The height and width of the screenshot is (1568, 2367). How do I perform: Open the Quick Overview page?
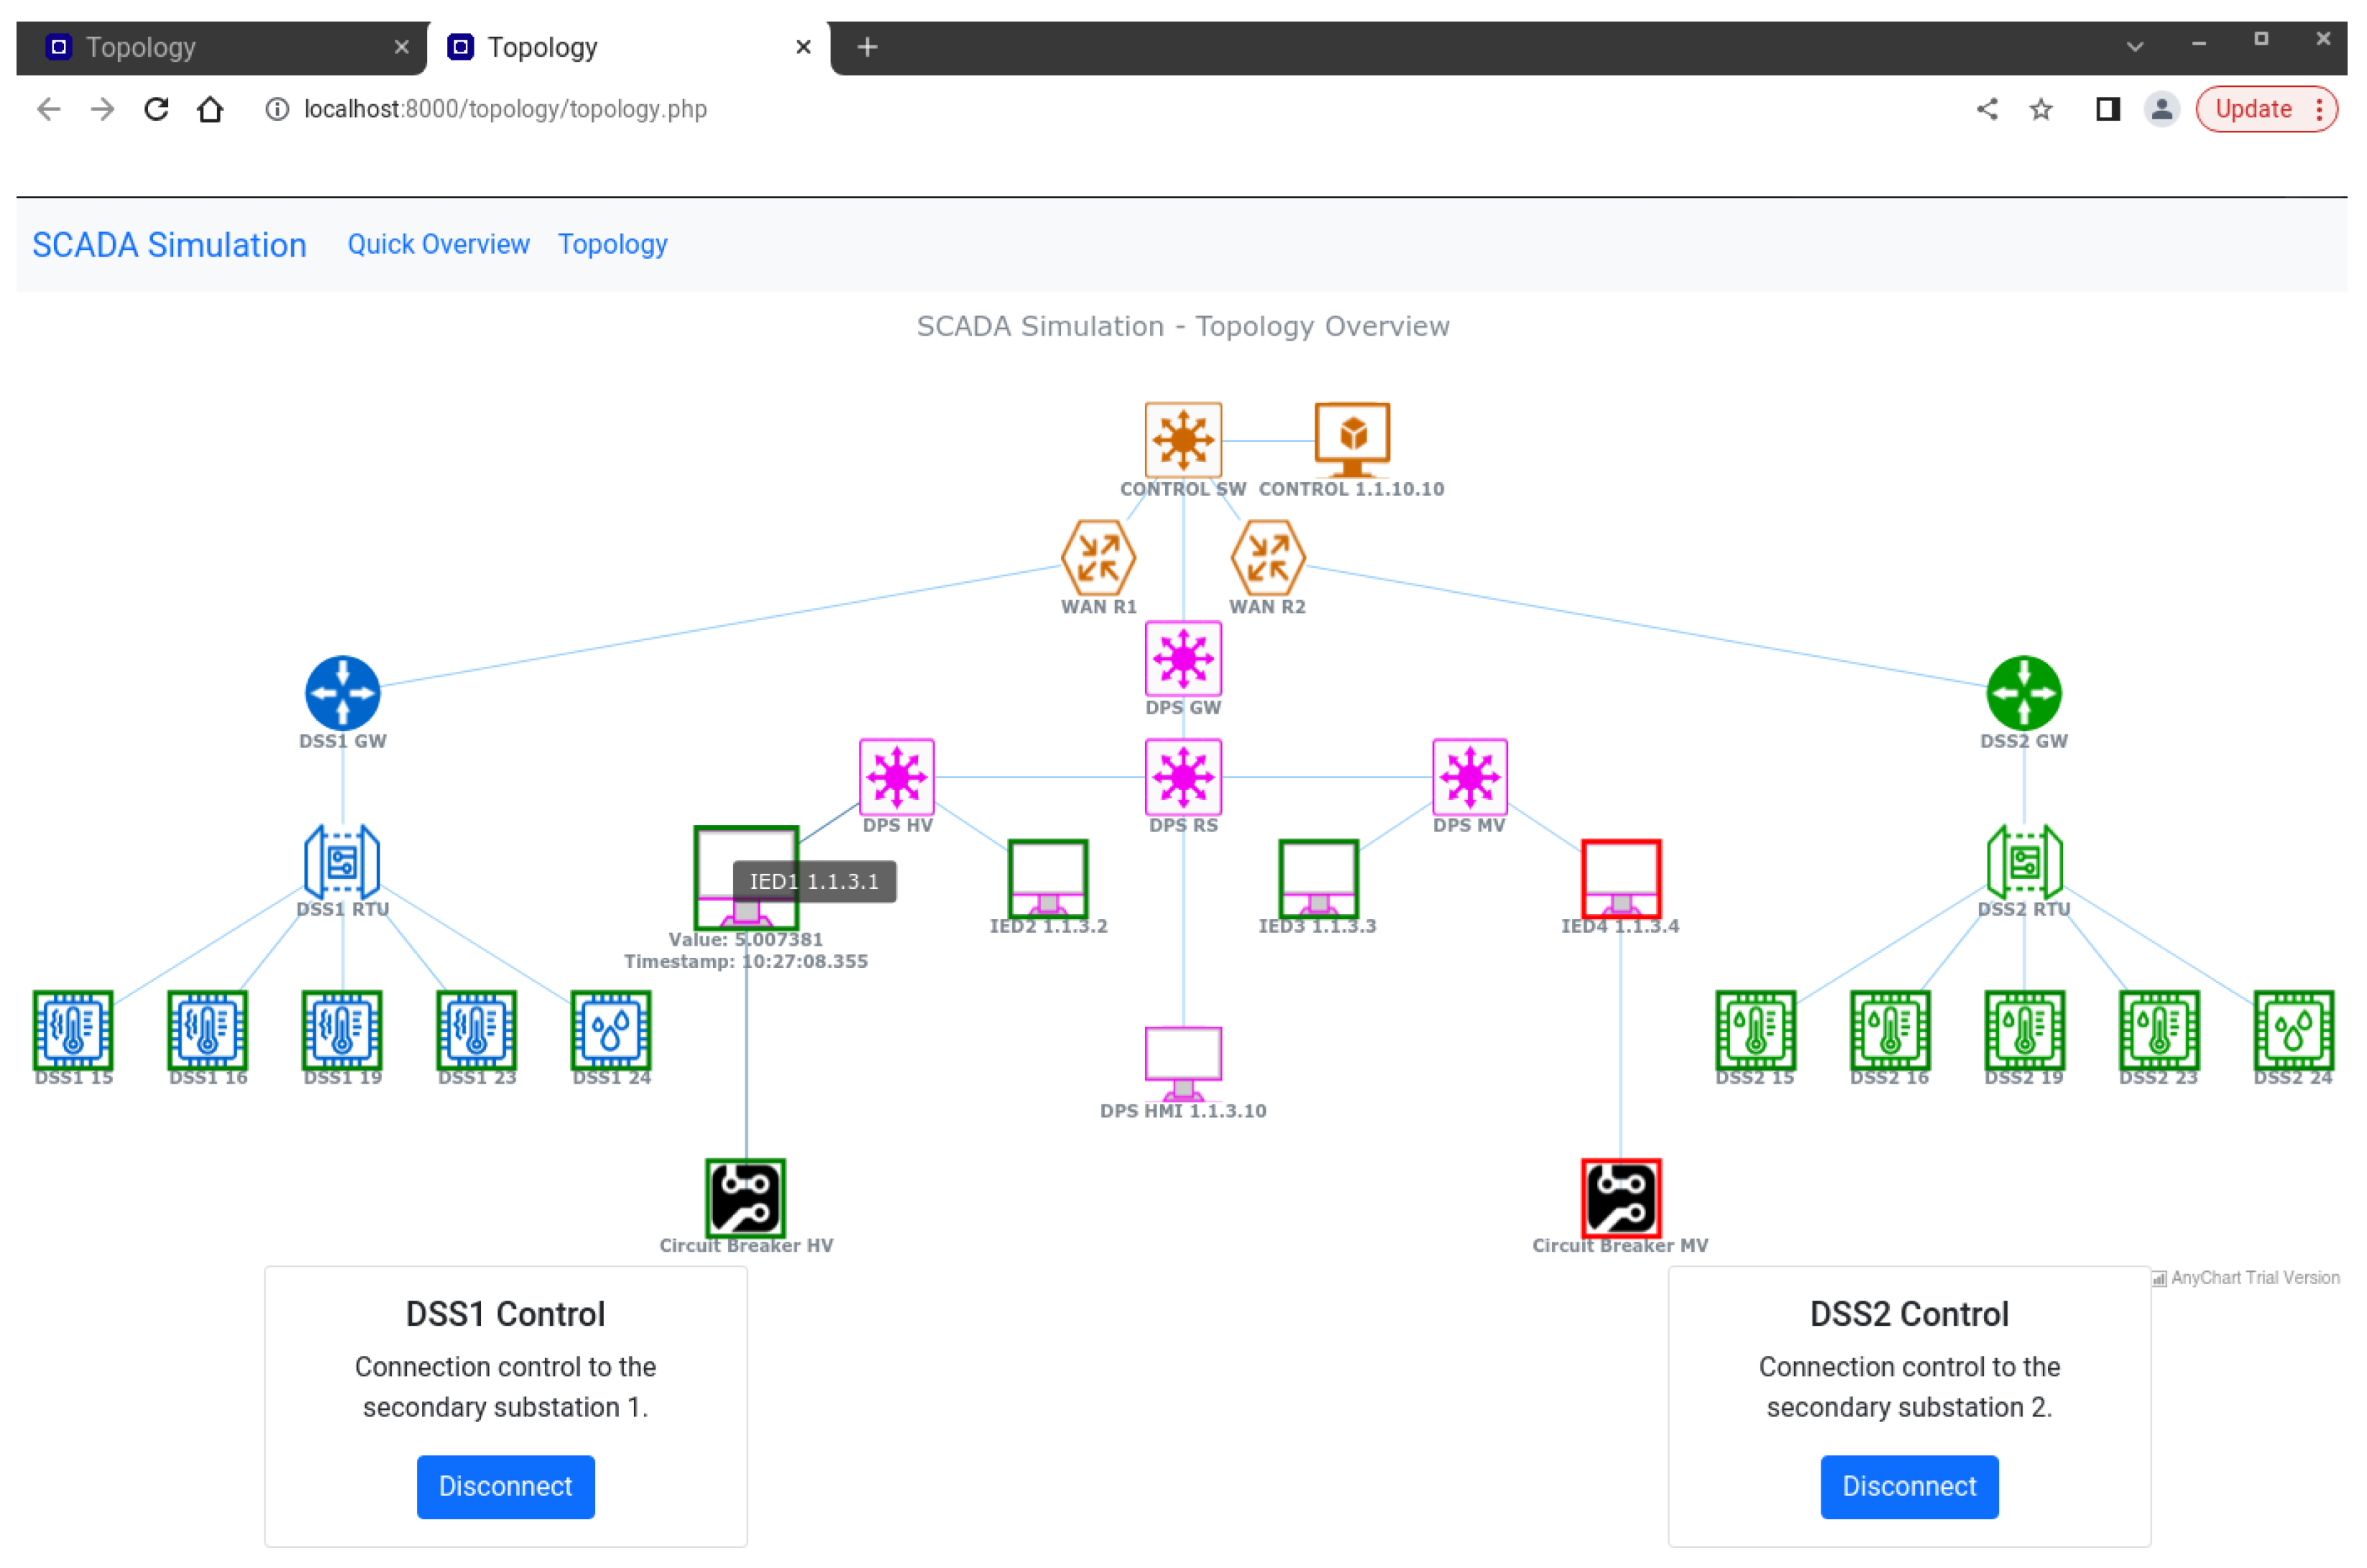tap(438, 244)
